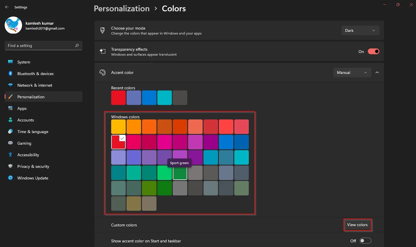Collapse the Accent color section
416x247 pixels.
pyautogui.click(x=377, y=72)
